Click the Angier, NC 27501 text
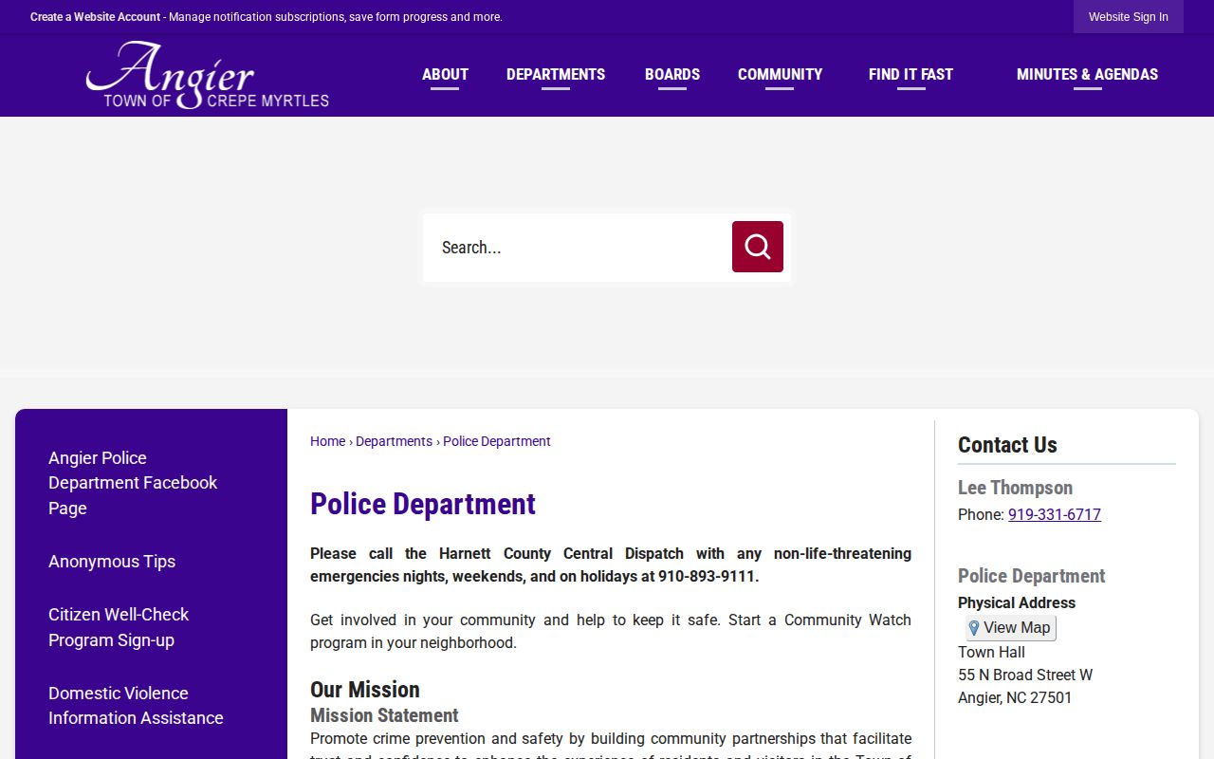This screenshot has height=759, width=1214. (1015, 697)
